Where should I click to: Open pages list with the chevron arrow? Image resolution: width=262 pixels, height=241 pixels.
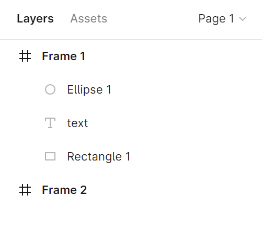[243, 19]
